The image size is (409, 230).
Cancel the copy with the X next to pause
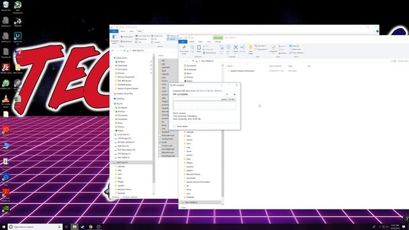point(235,95)
